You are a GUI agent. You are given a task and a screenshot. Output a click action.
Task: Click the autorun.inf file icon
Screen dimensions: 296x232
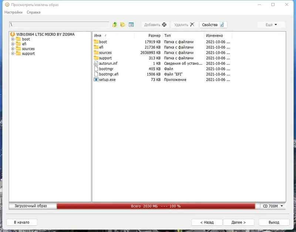click(x=96, y=63)
